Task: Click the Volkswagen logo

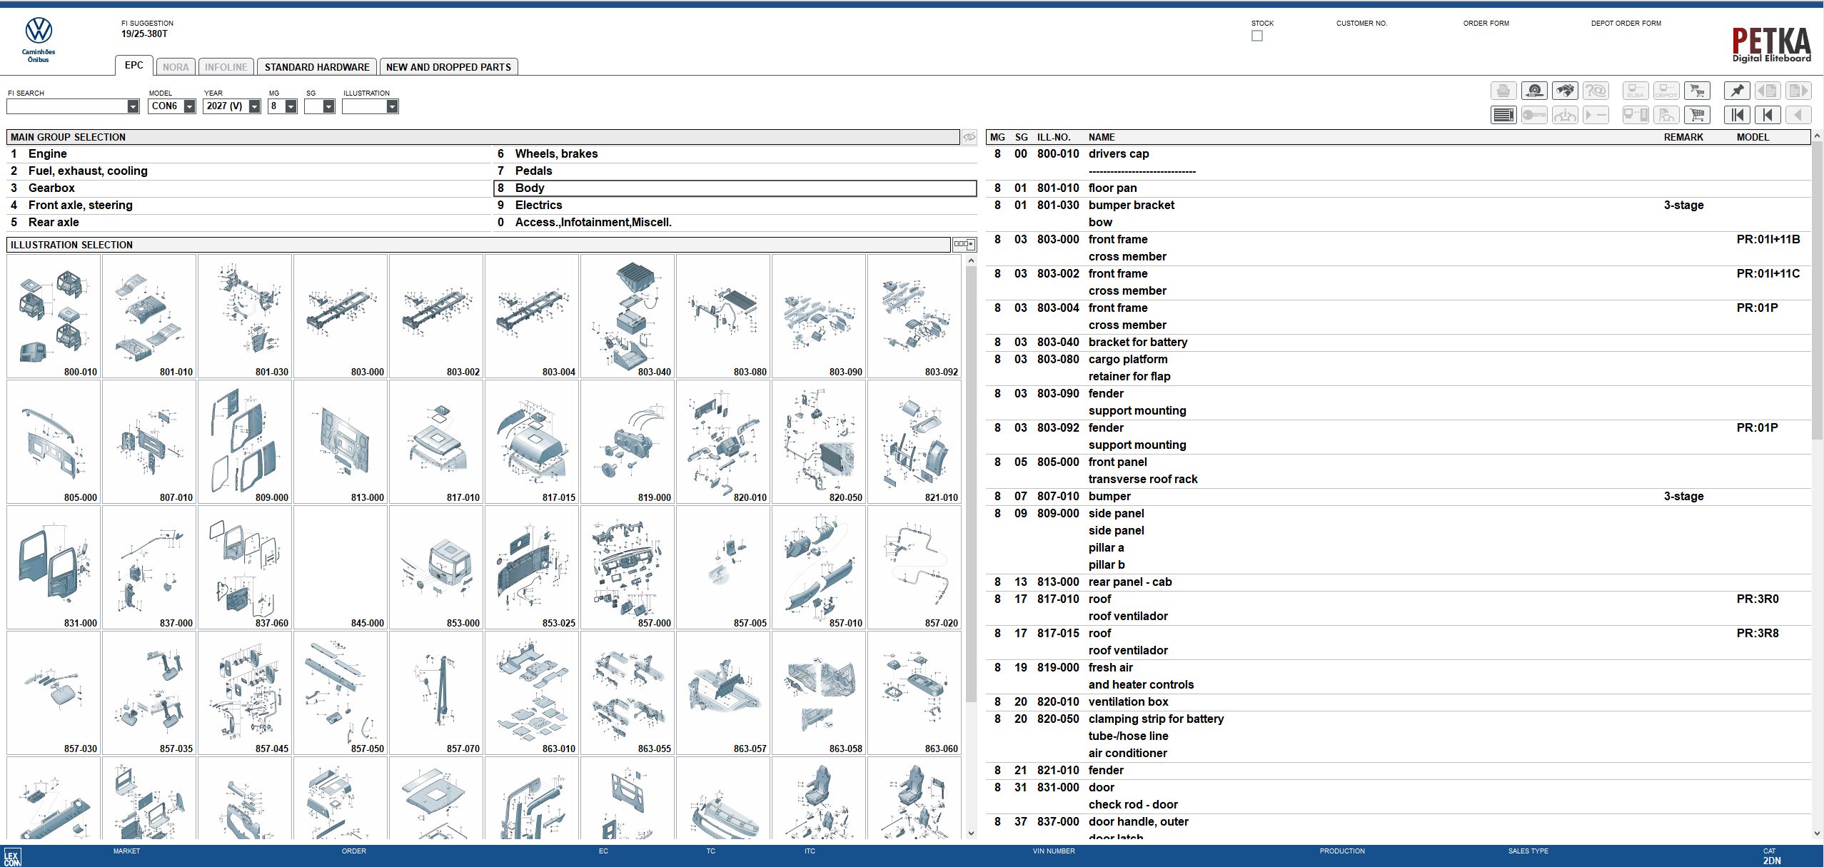Action: [39, 31]
